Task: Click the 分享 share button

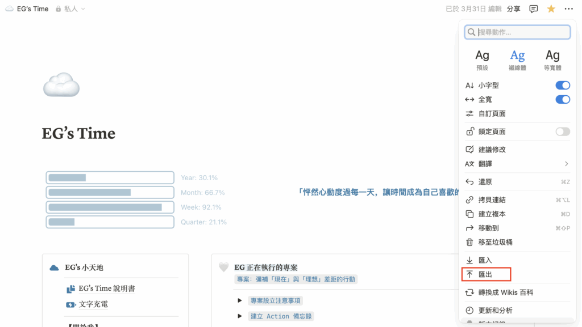Action: pyautogui.click(x=513, y=9)
